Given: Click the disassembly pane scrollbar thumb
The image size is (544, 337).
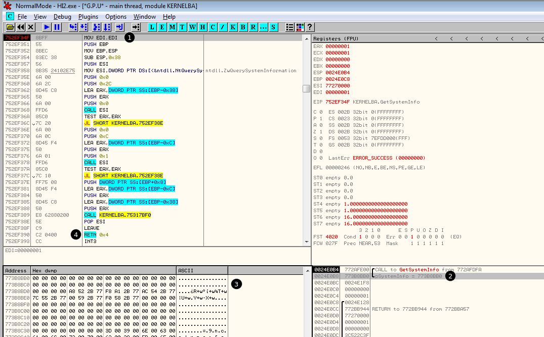Looking at the screenshot, I should point(307,89).
